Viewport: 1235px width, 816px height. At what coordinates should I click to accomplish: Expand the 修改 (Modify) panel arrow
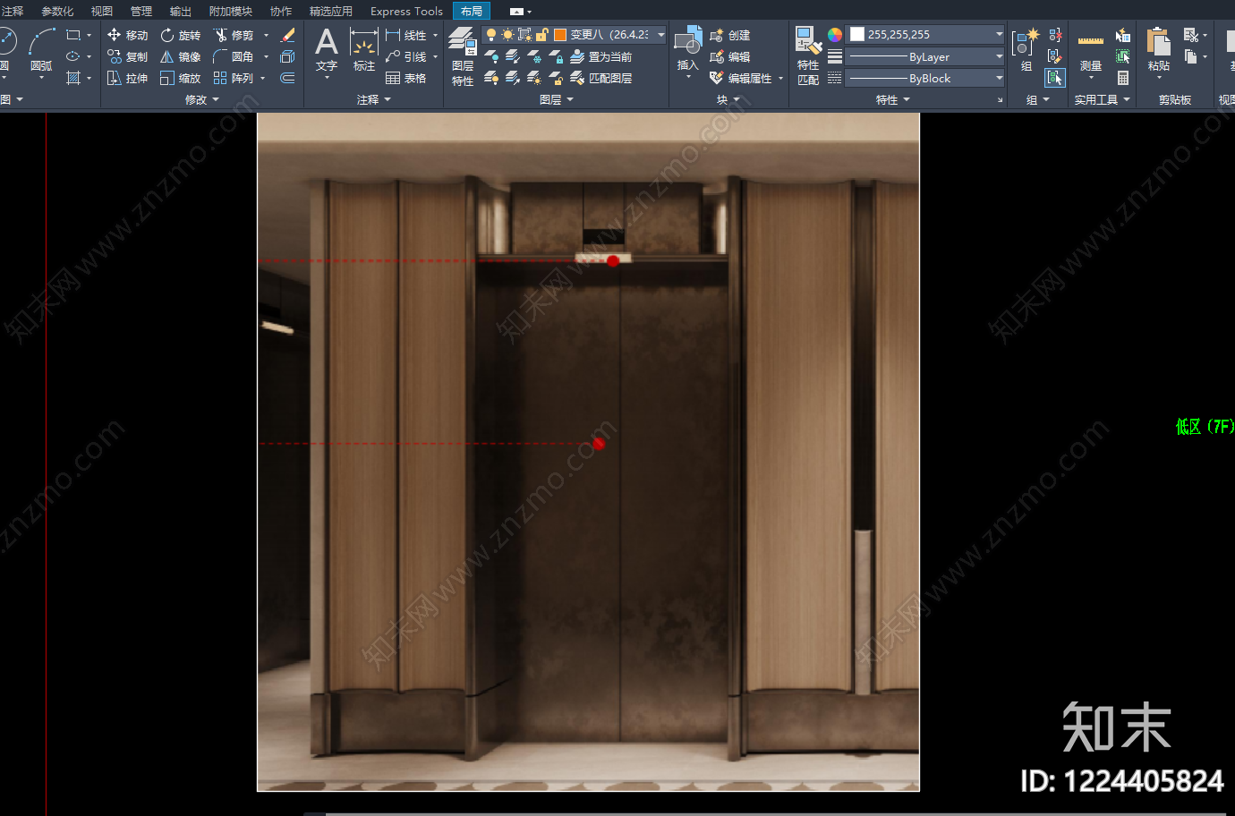[216, 100]
